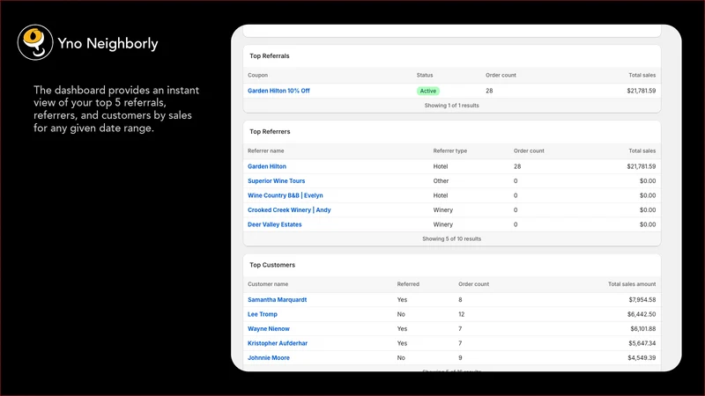Open customer Samantha Marquardt
Image resolution: width=705 pixels, height=396 pixels.
click(x=277, y=299)
